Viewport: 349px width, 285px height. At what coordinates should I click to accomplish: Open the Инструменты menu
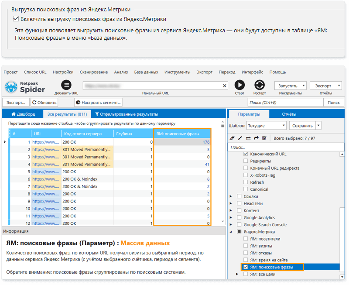coord(178,72)
